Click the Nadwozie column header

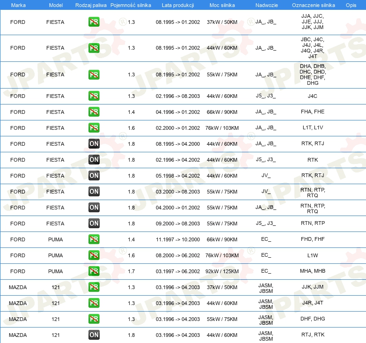point(267,5)
